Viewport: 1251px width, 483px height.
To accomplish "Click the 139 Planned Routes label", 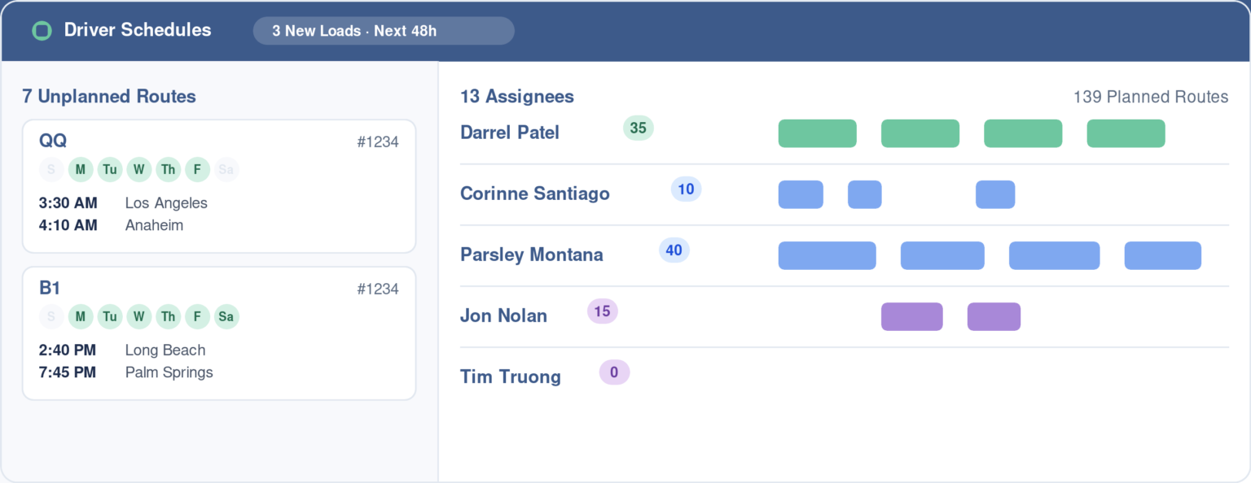I will pos(1151,97).
